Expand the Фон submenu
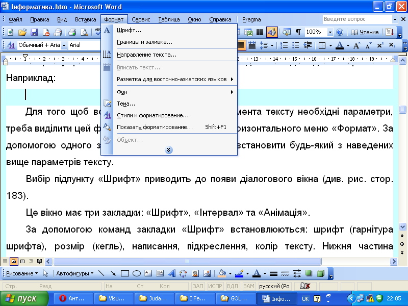 (x=169, y=92)
